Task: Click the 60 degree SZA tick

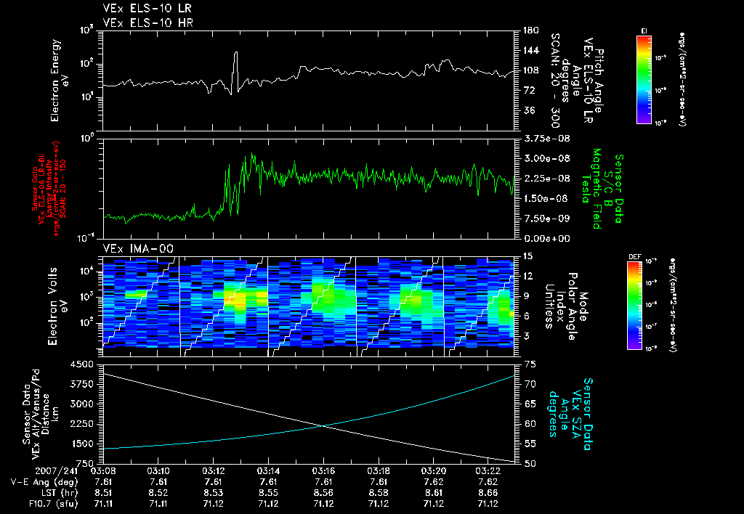Action: (x=530, y=424)
